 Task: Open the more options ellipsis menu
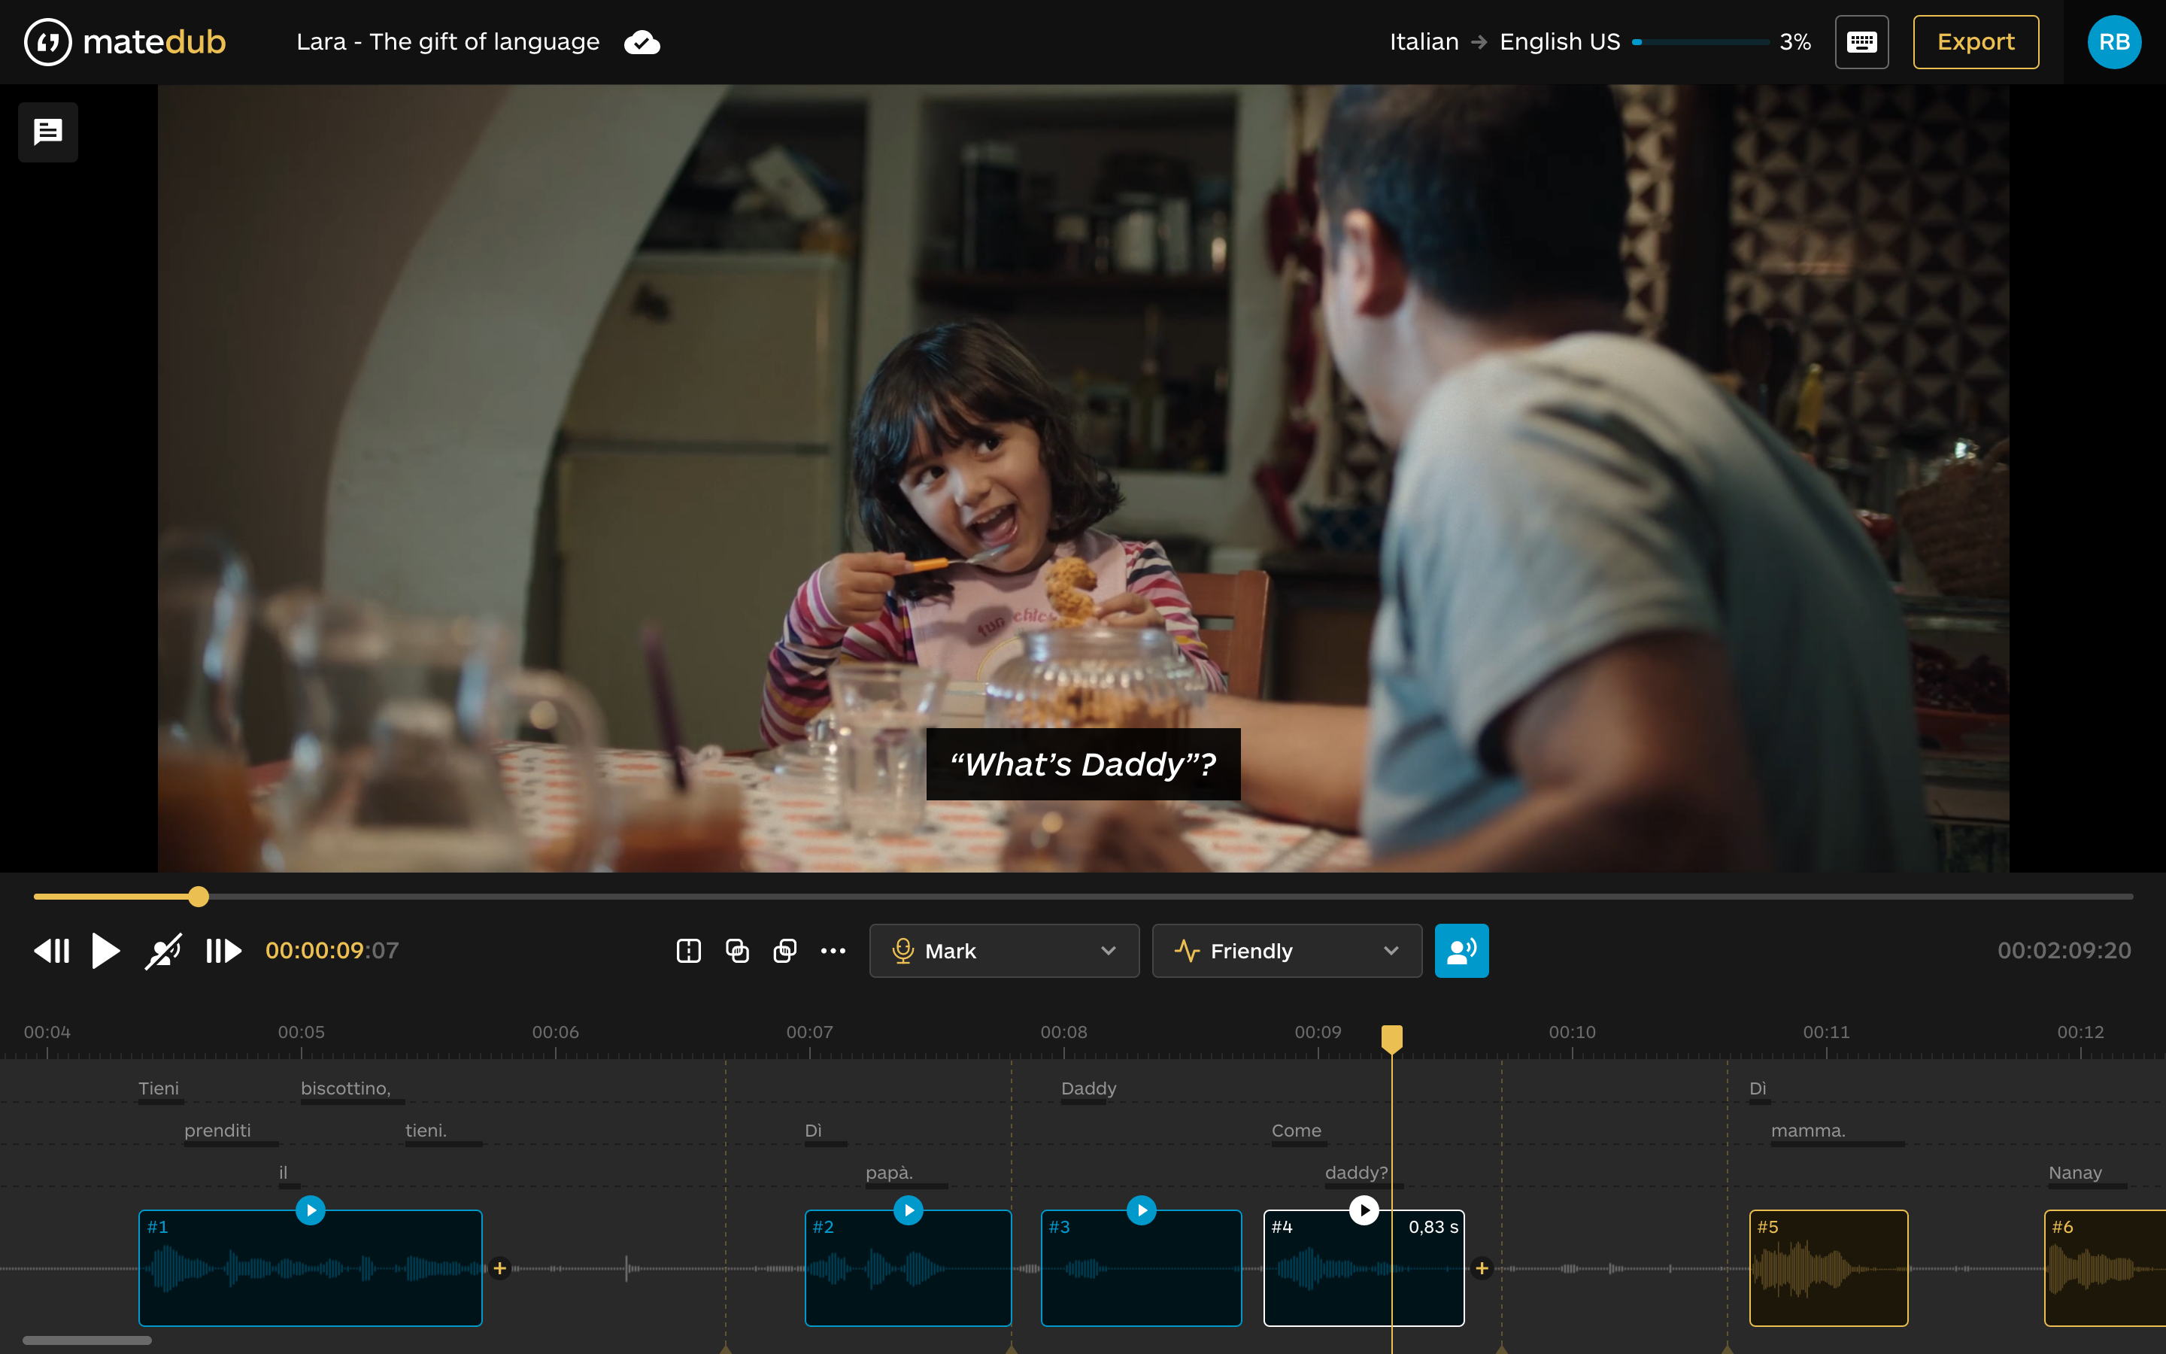(833, 951)
